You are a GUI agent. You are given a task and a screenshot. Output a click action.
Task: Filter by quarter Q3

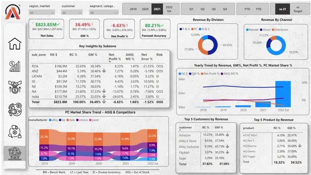pos(213,9)
